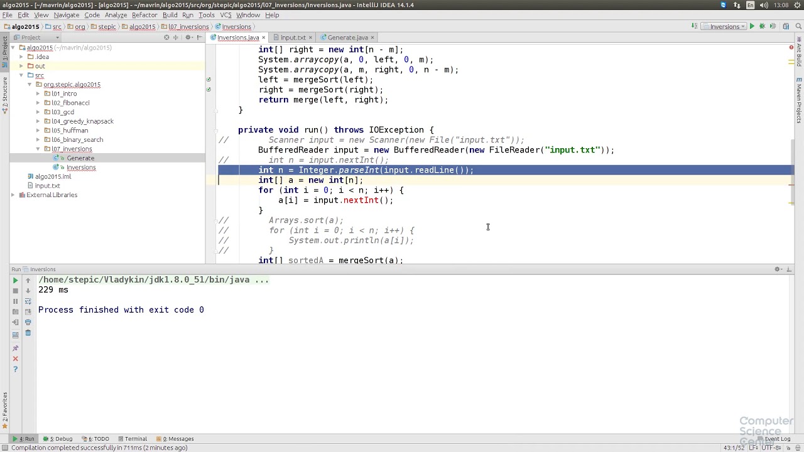Collapse the algo2015 root project node
Image resolution: width=804 pixels, height=452 pixels.
13,48
